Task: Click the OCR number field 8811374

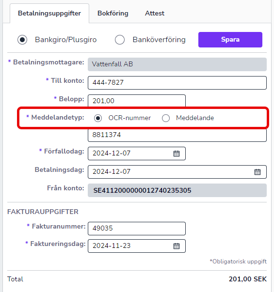Action: [177, 135]
